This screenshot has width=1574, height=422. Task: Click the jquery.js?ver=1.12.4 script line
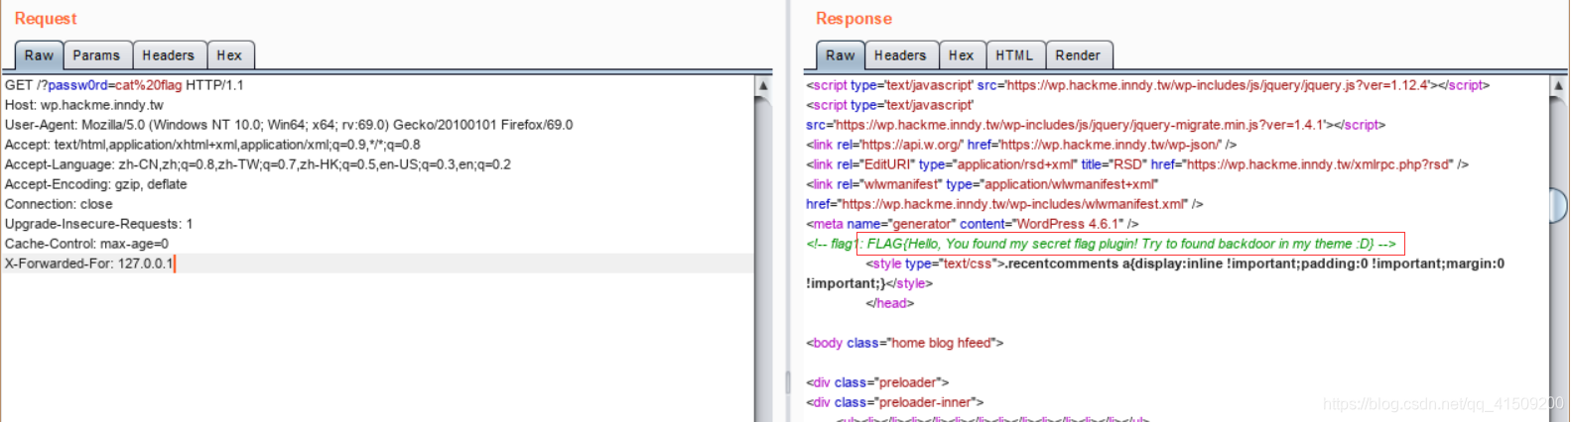(1147, 85)
